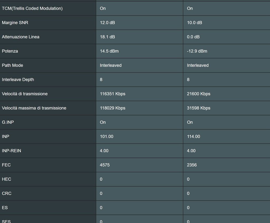This screenshot has height=223, width=270.
Task: Click the 'Attenuazione Linea' label
Action: (21, 37)
